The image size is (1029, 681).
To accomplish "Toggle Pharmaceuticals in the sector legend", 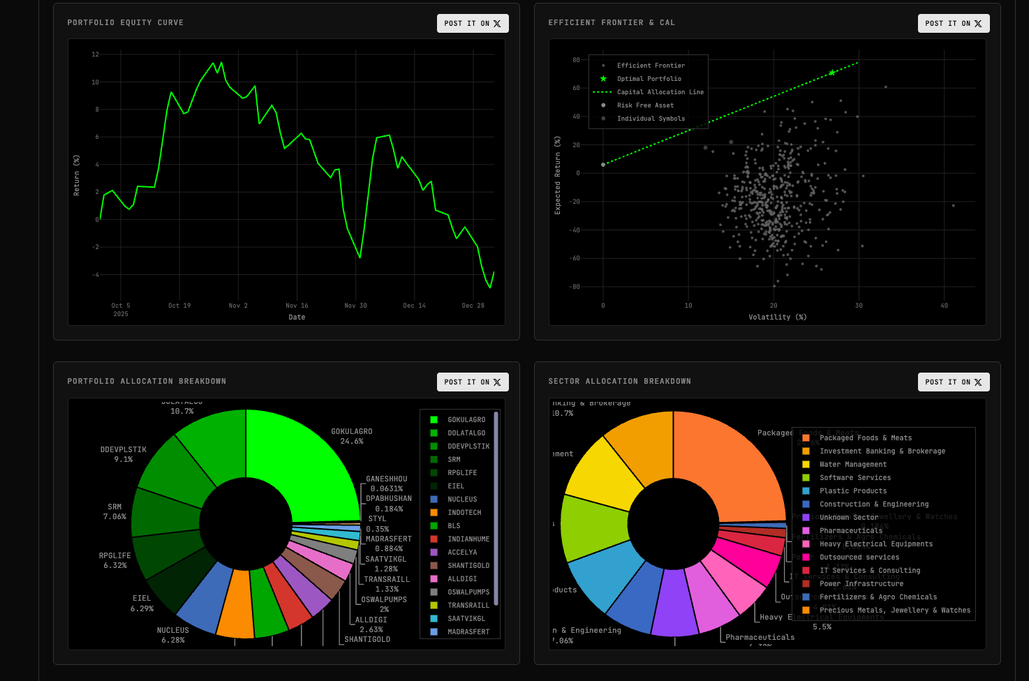I will (806, 530).
